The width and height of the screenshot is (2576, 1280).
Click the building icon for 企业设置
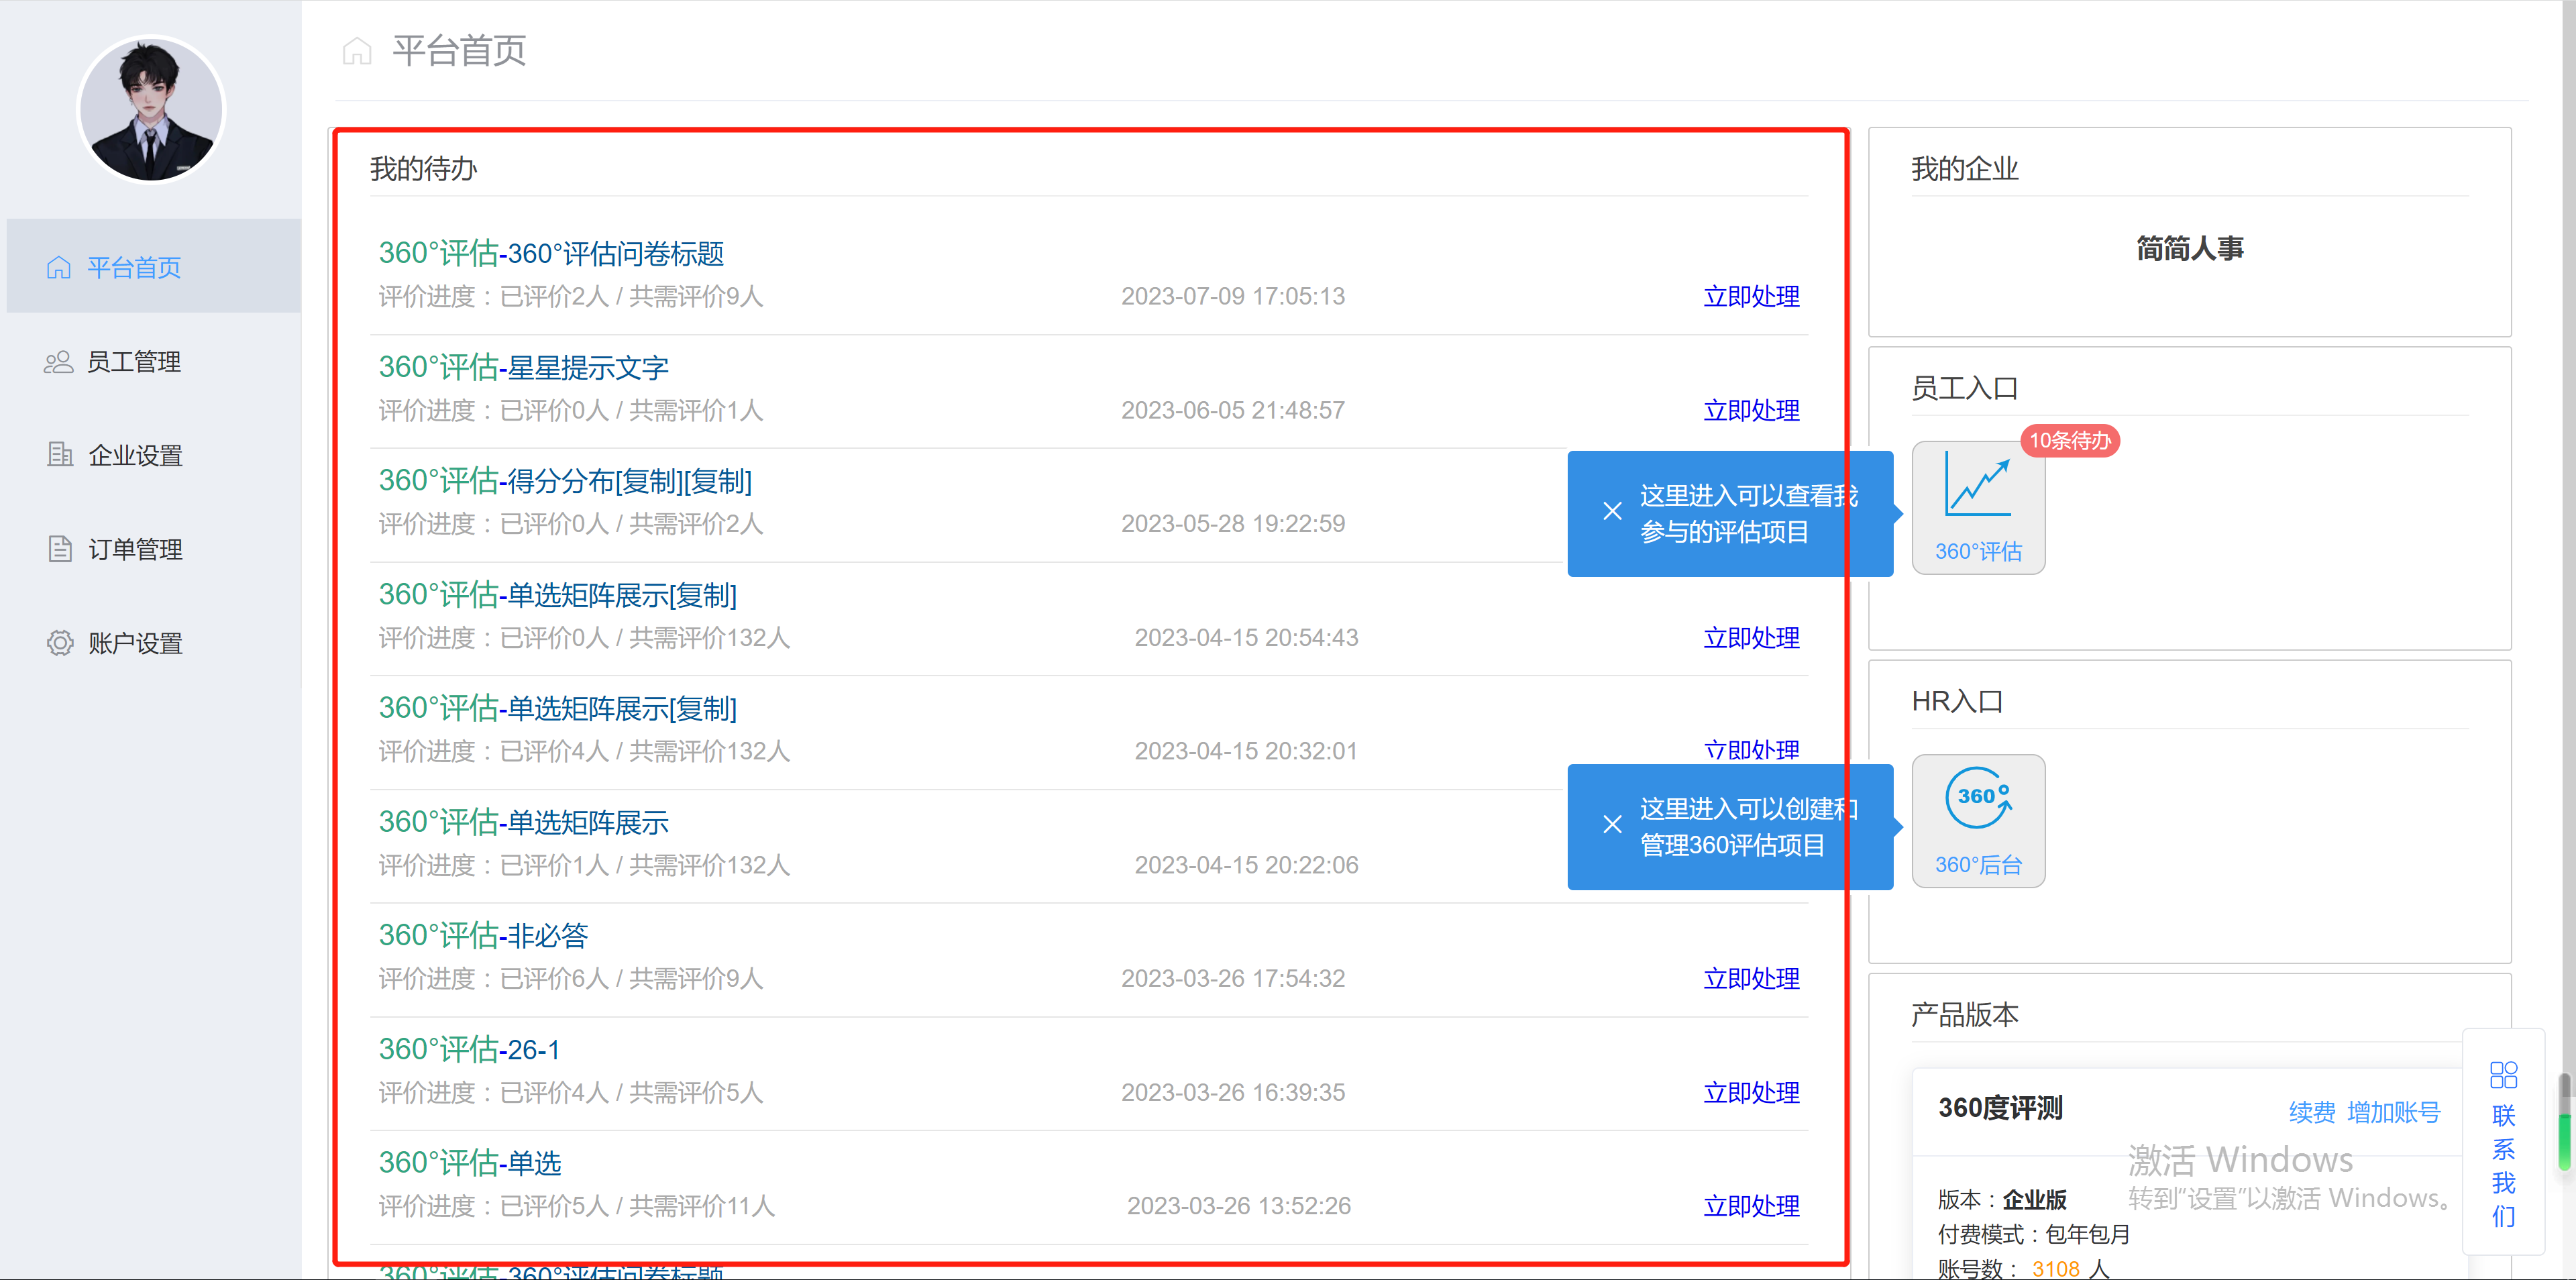click(59, 455)
